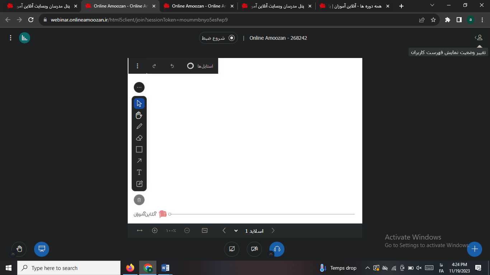Toggle screen share button
Image resolution: width=490 pixels, height=275 pixels.
[232, 249]
